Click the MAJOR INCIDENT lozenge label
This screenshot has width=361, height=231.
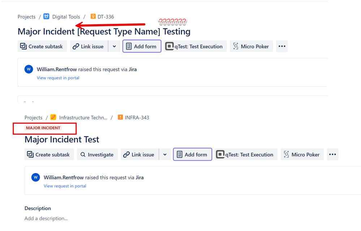(x=43, y=128)
